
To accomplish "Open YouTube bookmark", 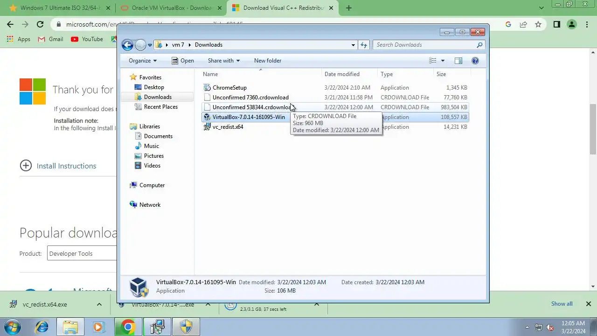I will [87, 39].
